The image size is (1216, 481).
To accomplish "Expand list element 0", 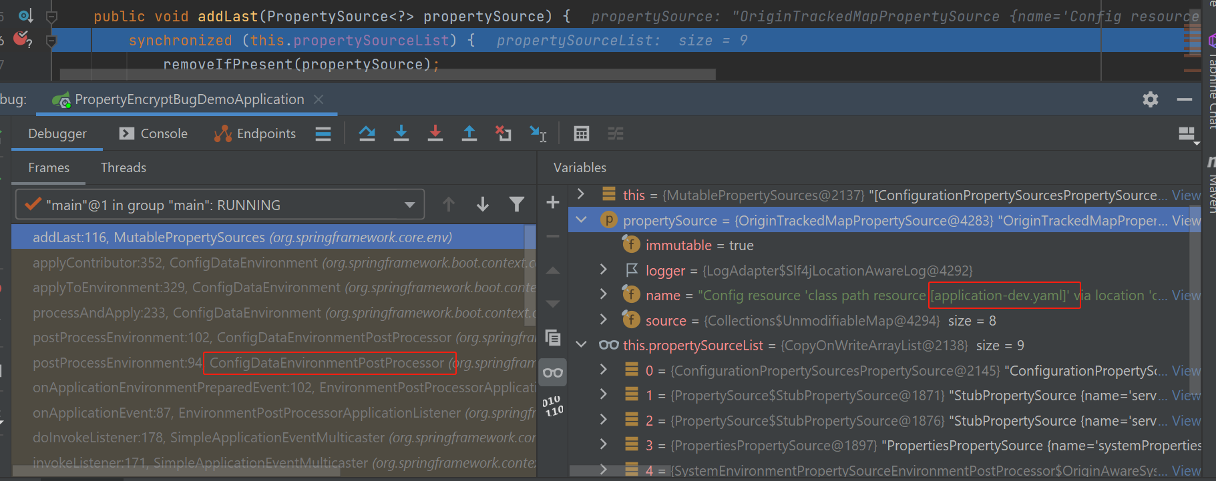I will coord(604,369).
